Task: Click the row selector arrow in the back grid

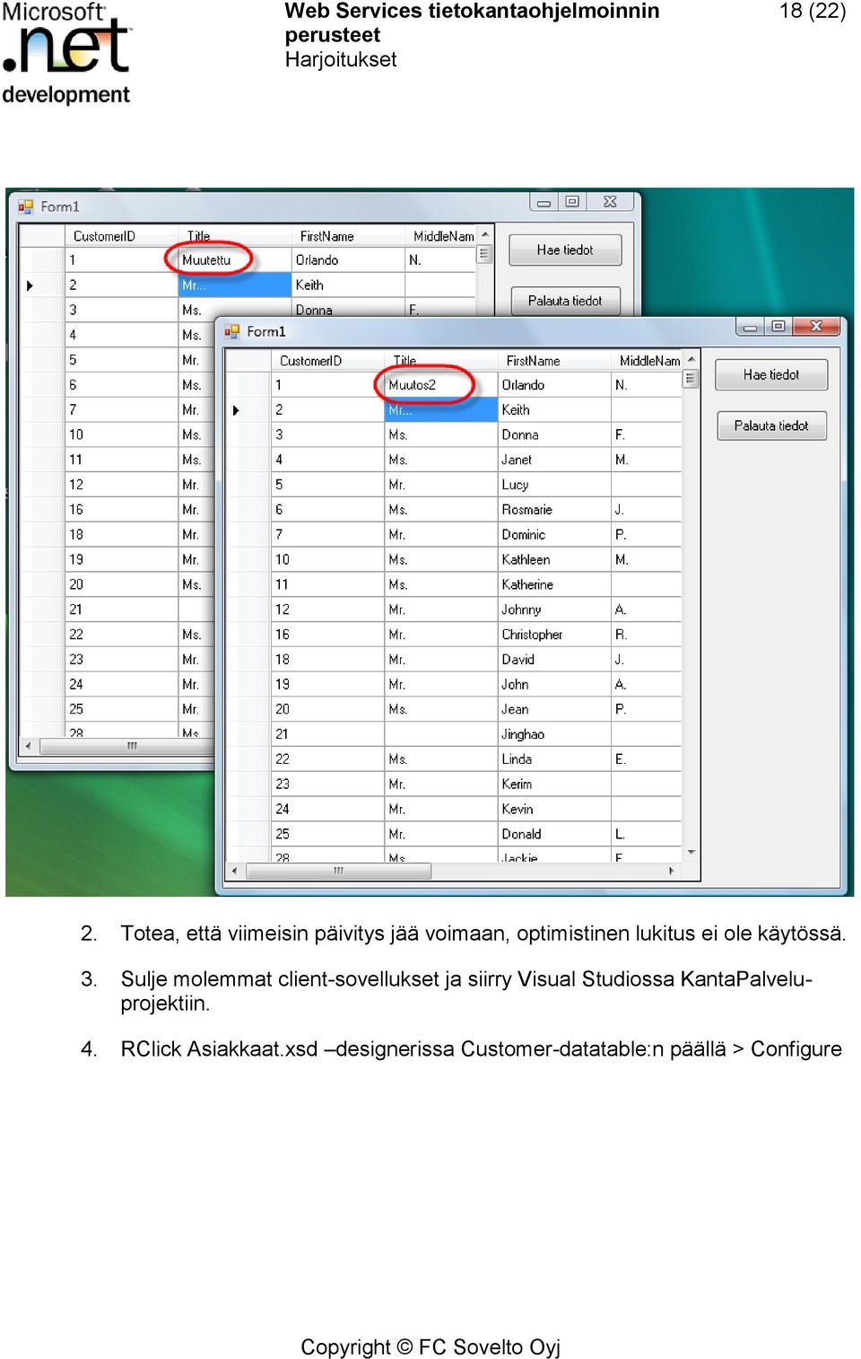Action: tap(30, 285)
